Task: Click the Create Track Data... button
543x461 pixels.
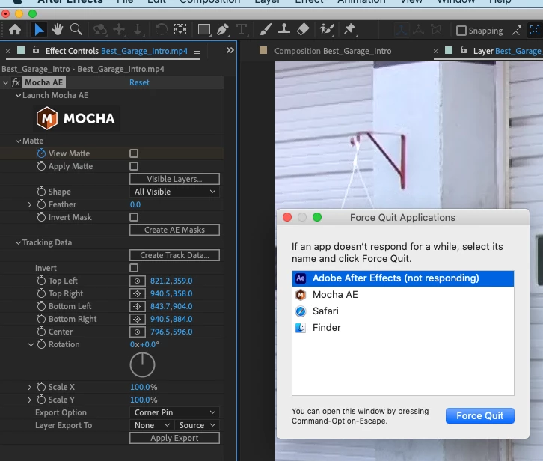Action: 174,255
